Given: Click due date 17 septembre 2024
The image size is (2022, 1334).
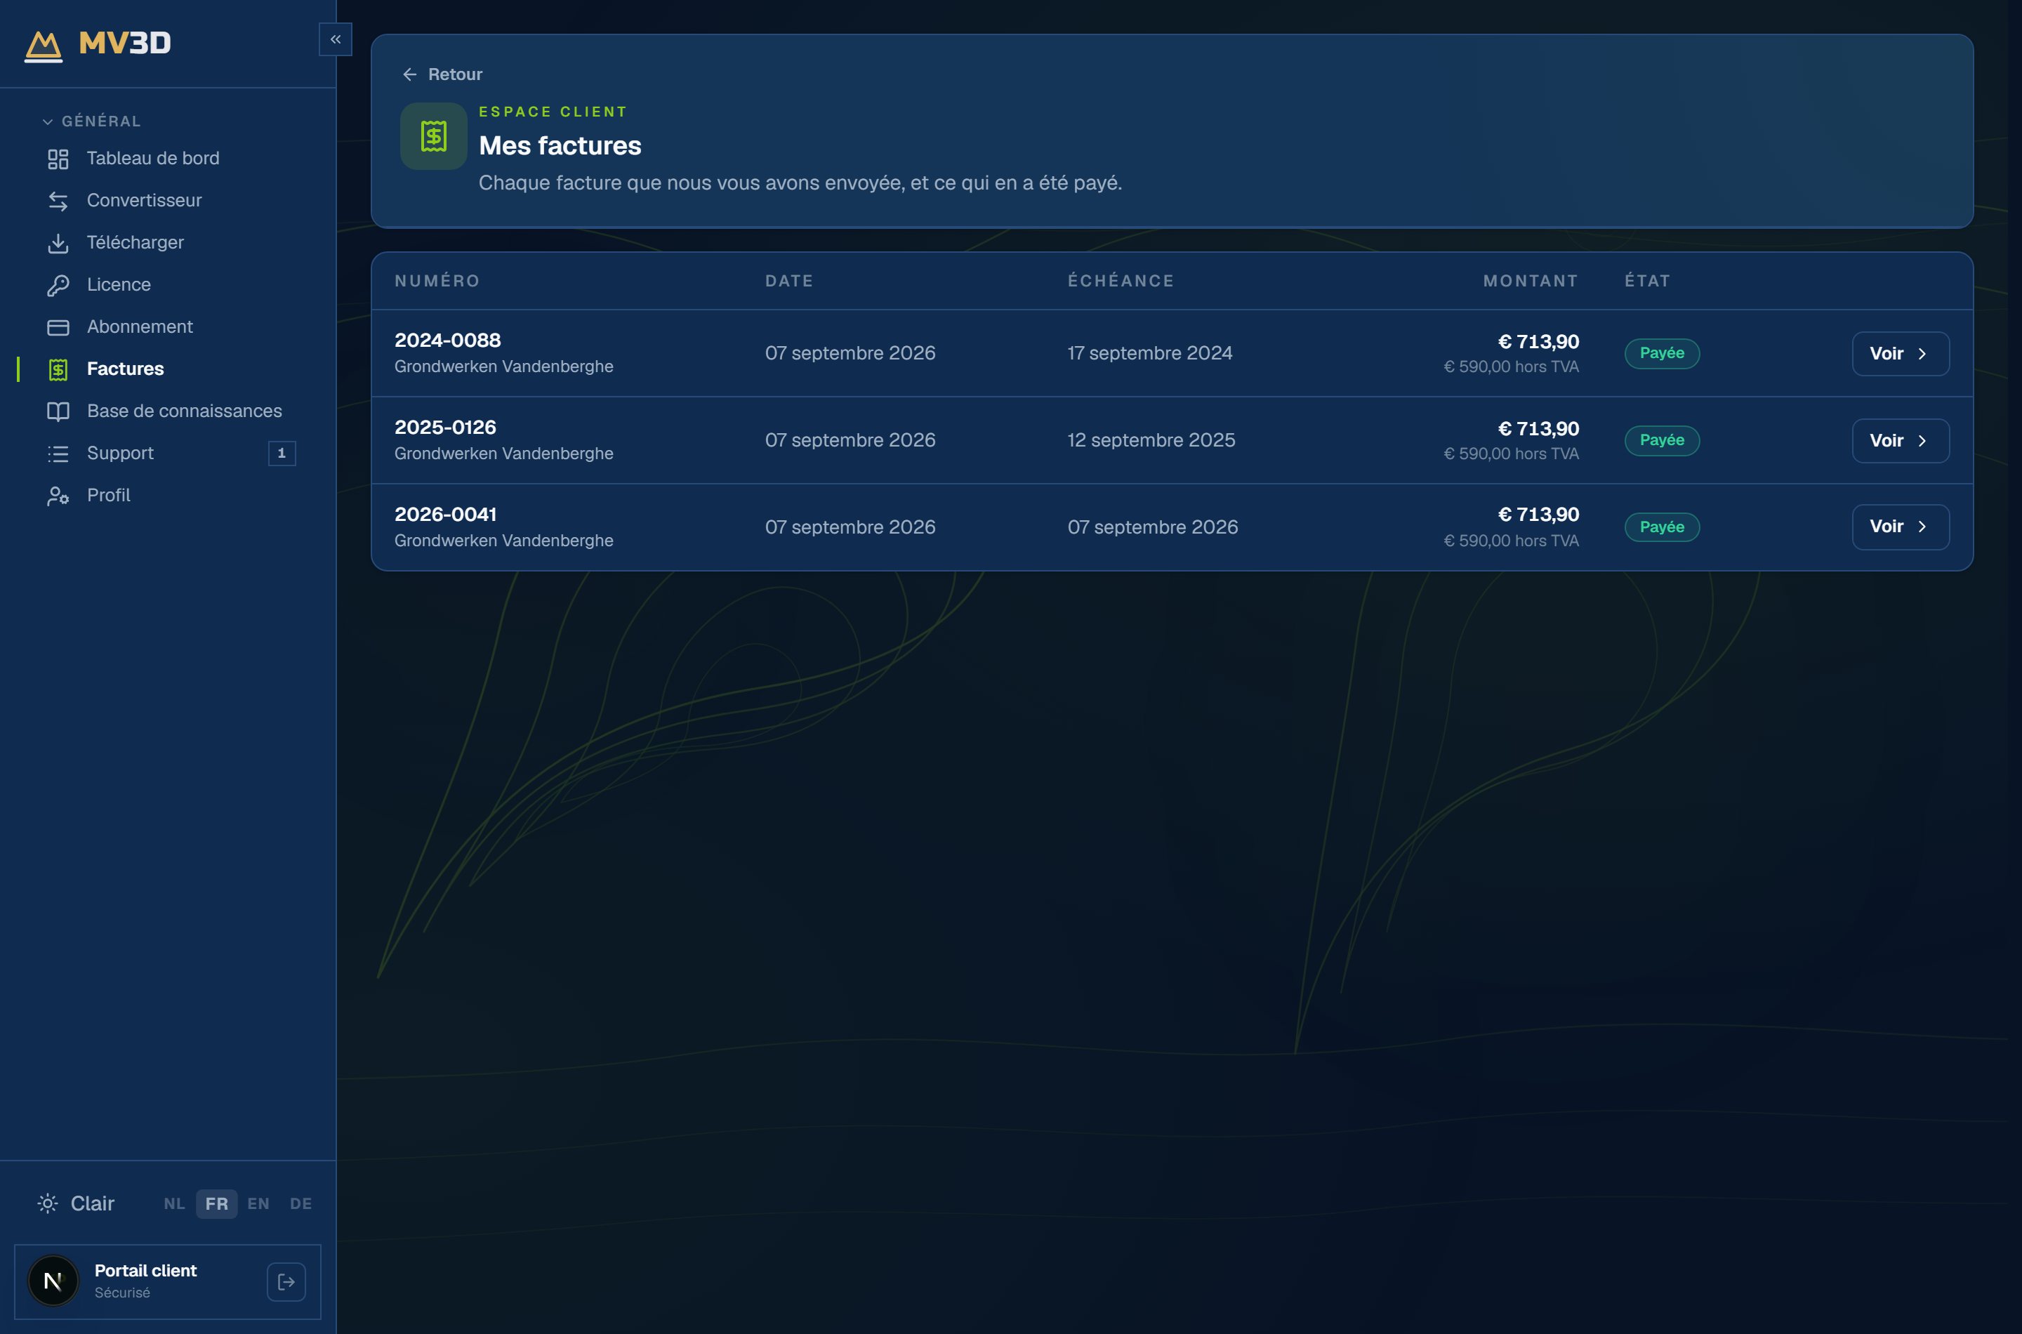Looking at the screenshot, I should 1150,353.
